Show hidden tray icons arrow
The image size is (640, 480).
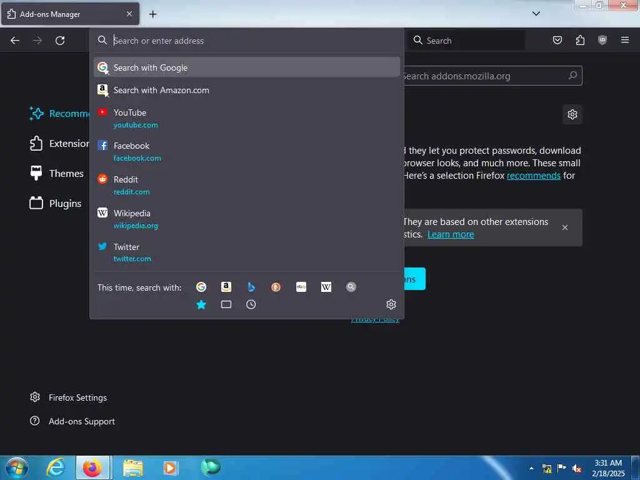[x=531, y=468]
